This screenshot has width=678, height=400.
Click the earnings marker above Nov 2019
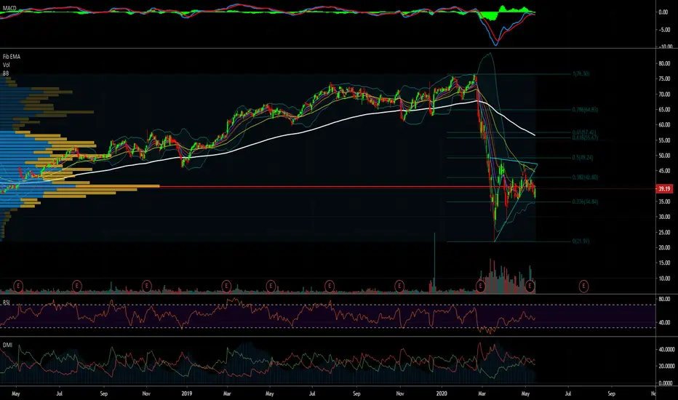pyautogui.click(x=399, y=286)
